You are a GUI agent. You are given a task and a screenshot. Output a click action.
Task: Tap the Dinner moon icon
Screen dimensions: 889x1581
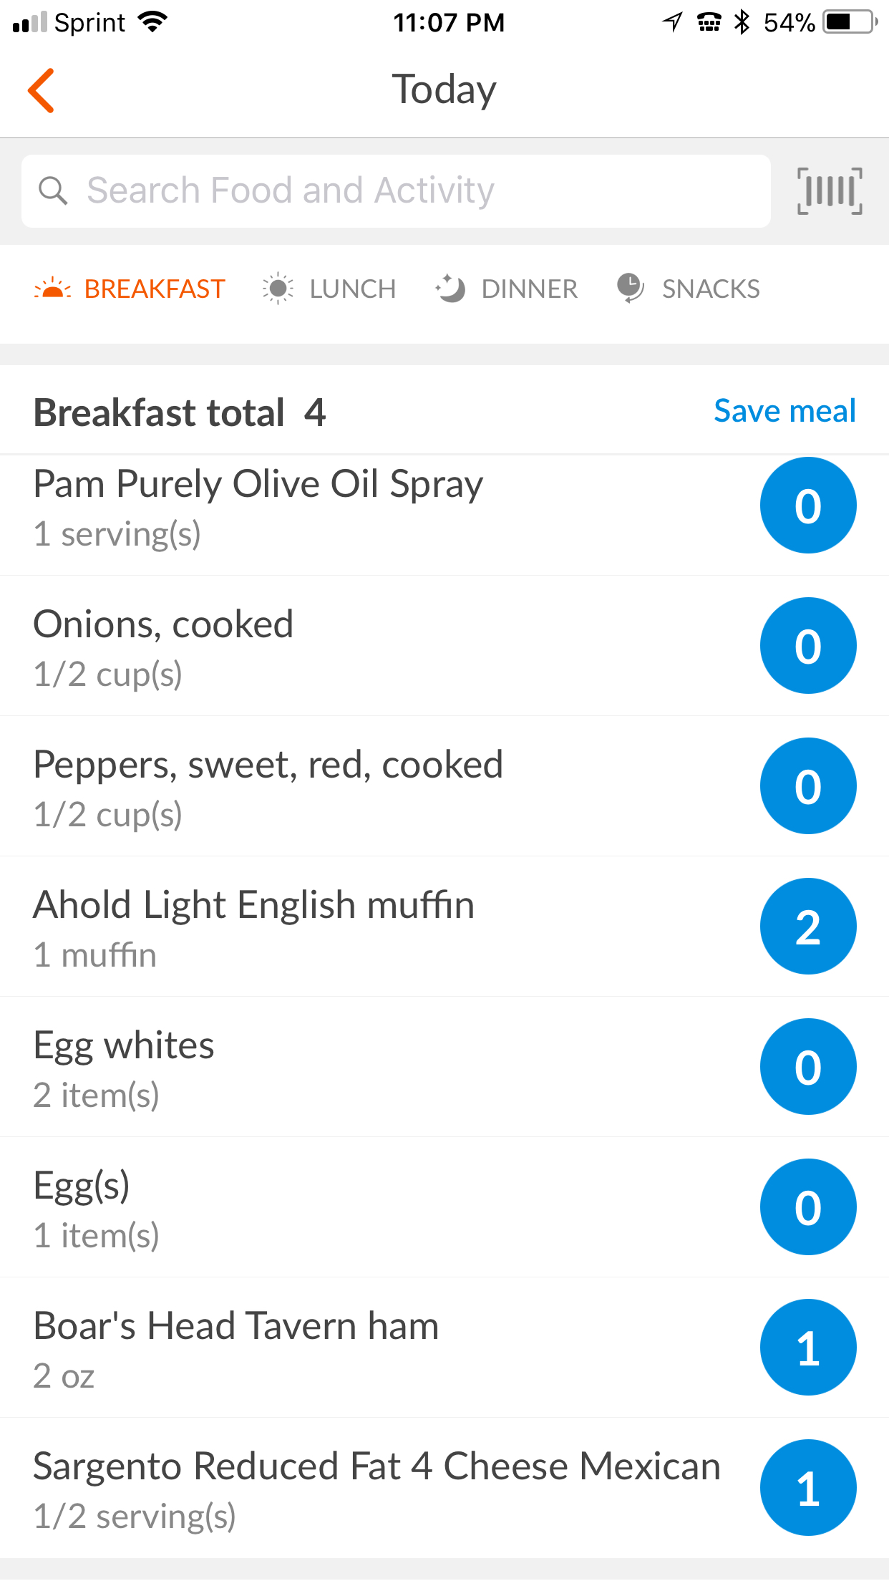click(x=450, y=289)
